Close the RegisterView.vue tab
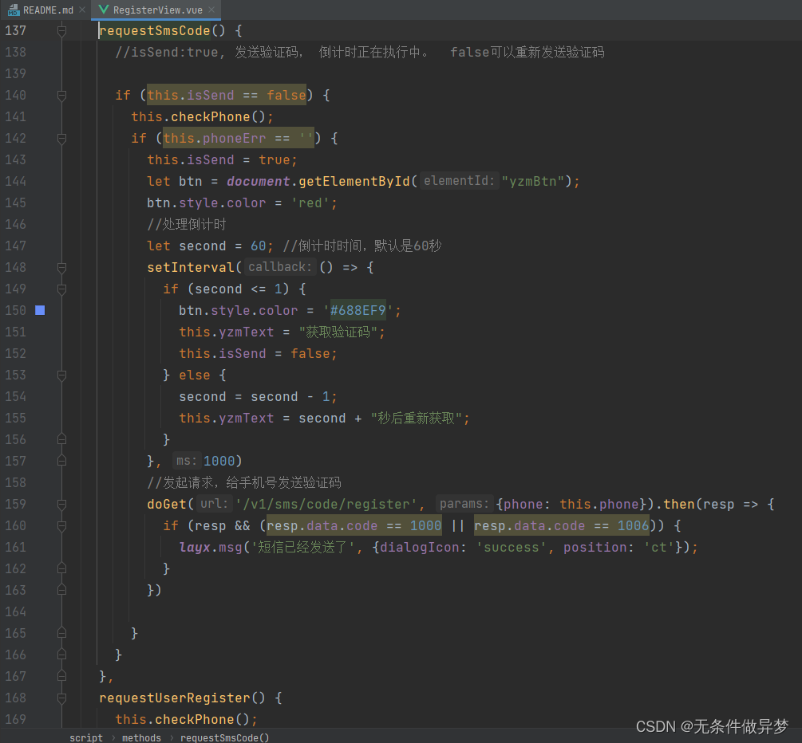The height and width of the screenshot is (743, 802). pos(211,10)
